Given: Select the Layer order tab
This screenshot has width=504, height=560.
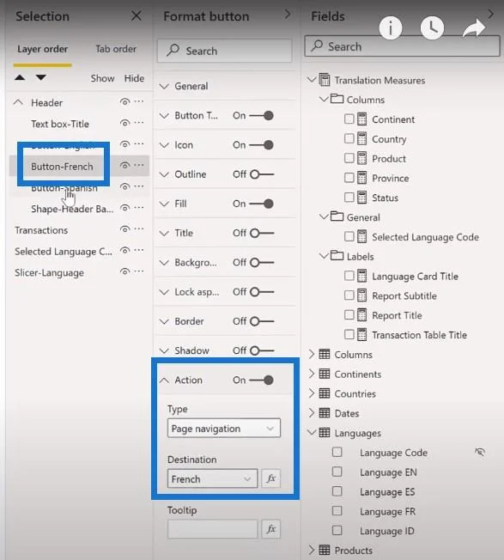Looking at the screenshot, I should (x=42, y=49).
